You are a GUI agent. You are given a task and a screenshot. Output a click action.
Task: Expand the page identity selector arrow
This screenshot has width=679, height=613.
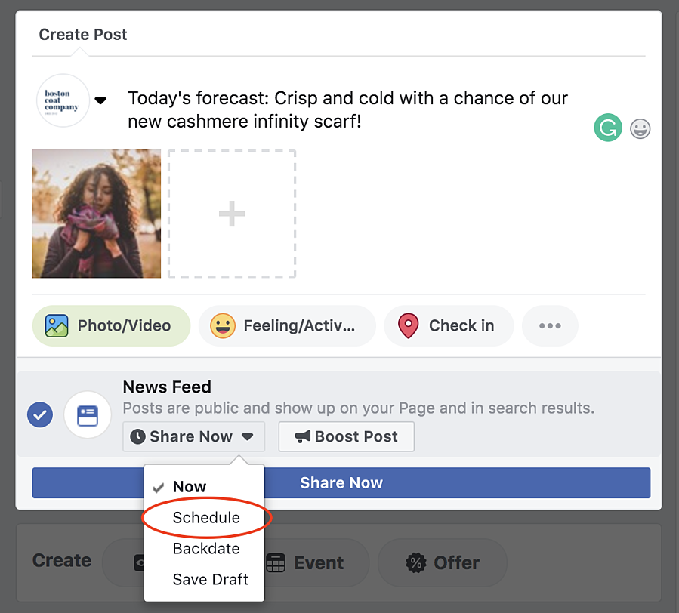click(x=100, y=100)
